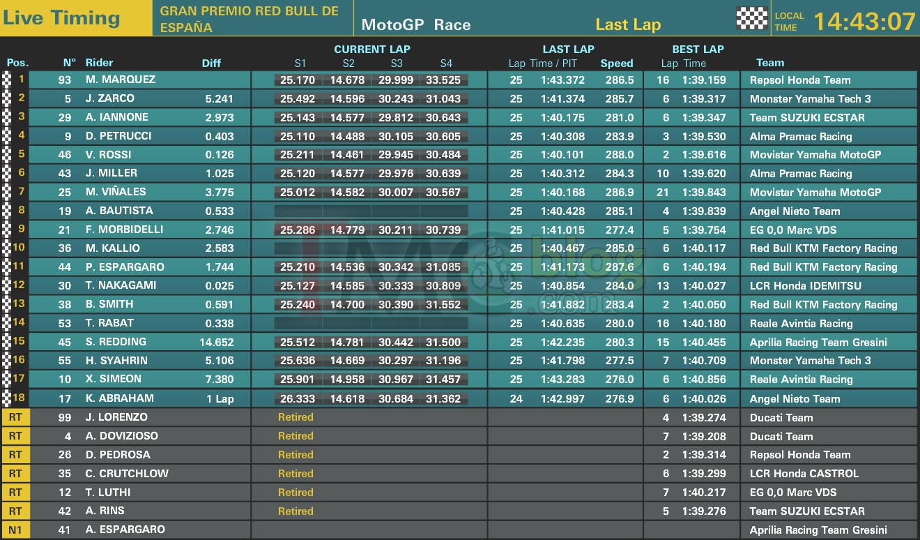This screenshot has width=920, height=540.
Task: Click the yellow Last Lap status in the header
Action: point(628,24)
